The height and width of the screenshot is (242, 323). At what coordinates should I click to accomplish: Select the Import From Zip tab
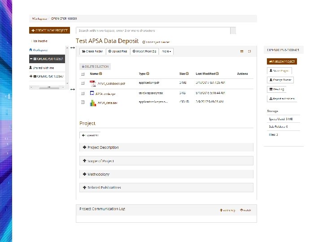[x=144, y=52]
